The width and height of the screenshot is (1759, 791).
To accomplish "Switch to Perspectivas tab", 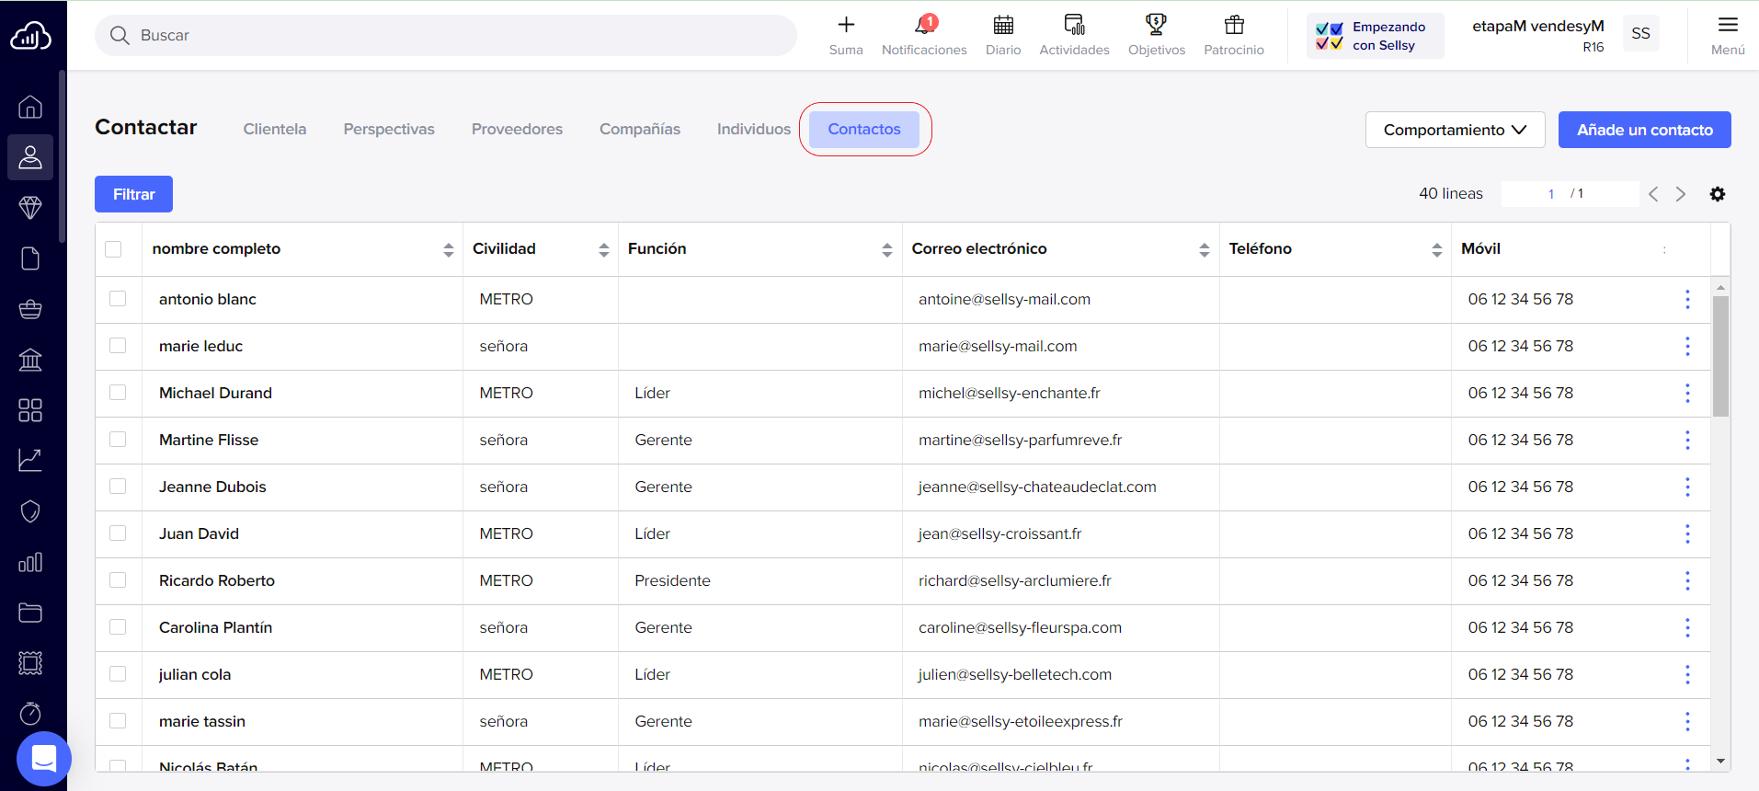I will 389,130.
